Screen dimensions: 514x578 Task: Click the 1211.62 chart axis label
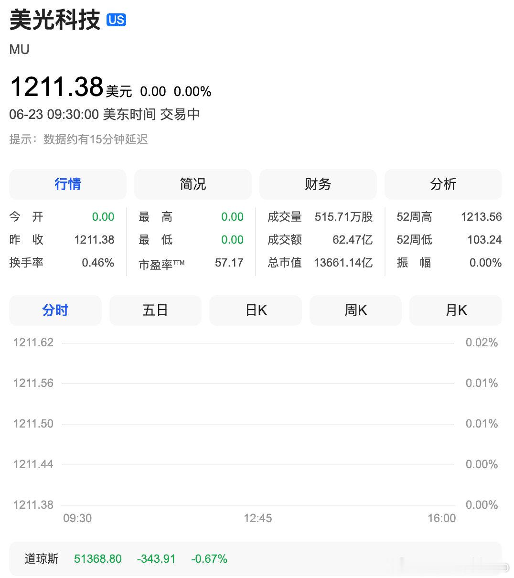tap(33, 343)
